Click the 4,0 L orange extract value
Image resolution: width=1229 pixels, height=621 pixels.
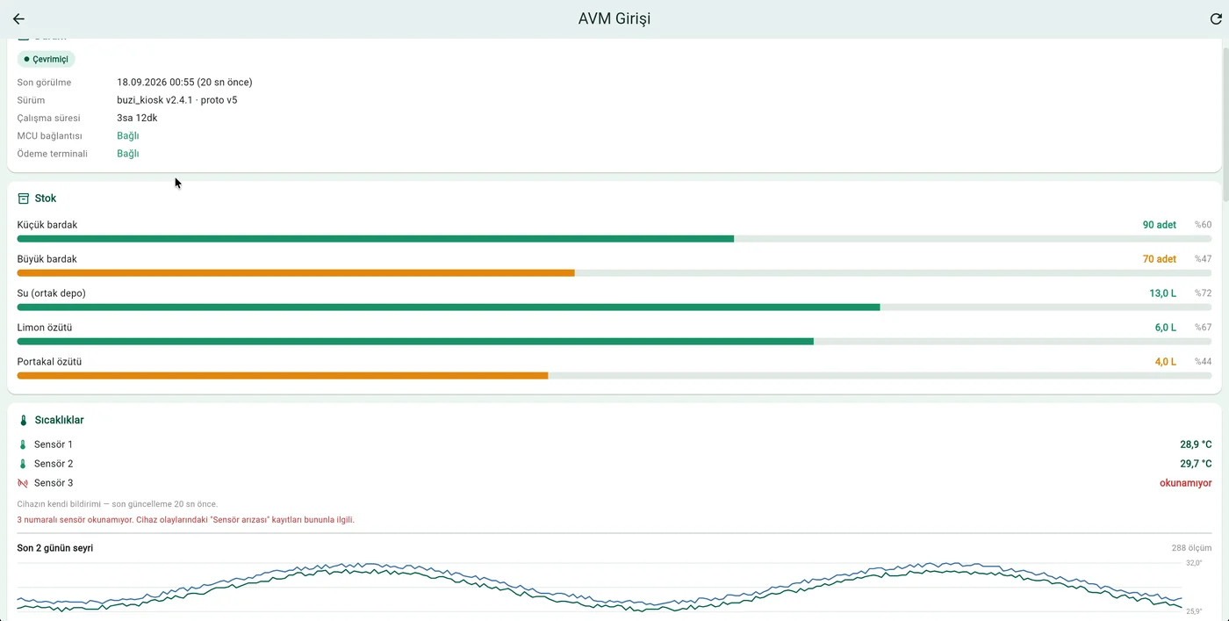pyautogui.click(x=1166, y=362)
